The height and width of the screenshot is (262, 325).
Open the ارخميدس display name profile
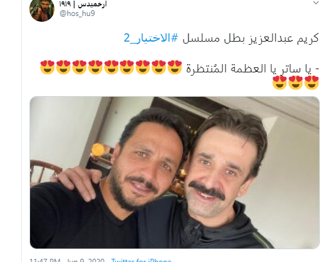83,4
